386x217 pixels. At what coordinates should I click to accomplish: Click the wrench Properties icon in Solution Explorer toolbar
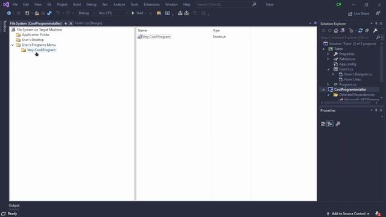(x=375, y=31)
